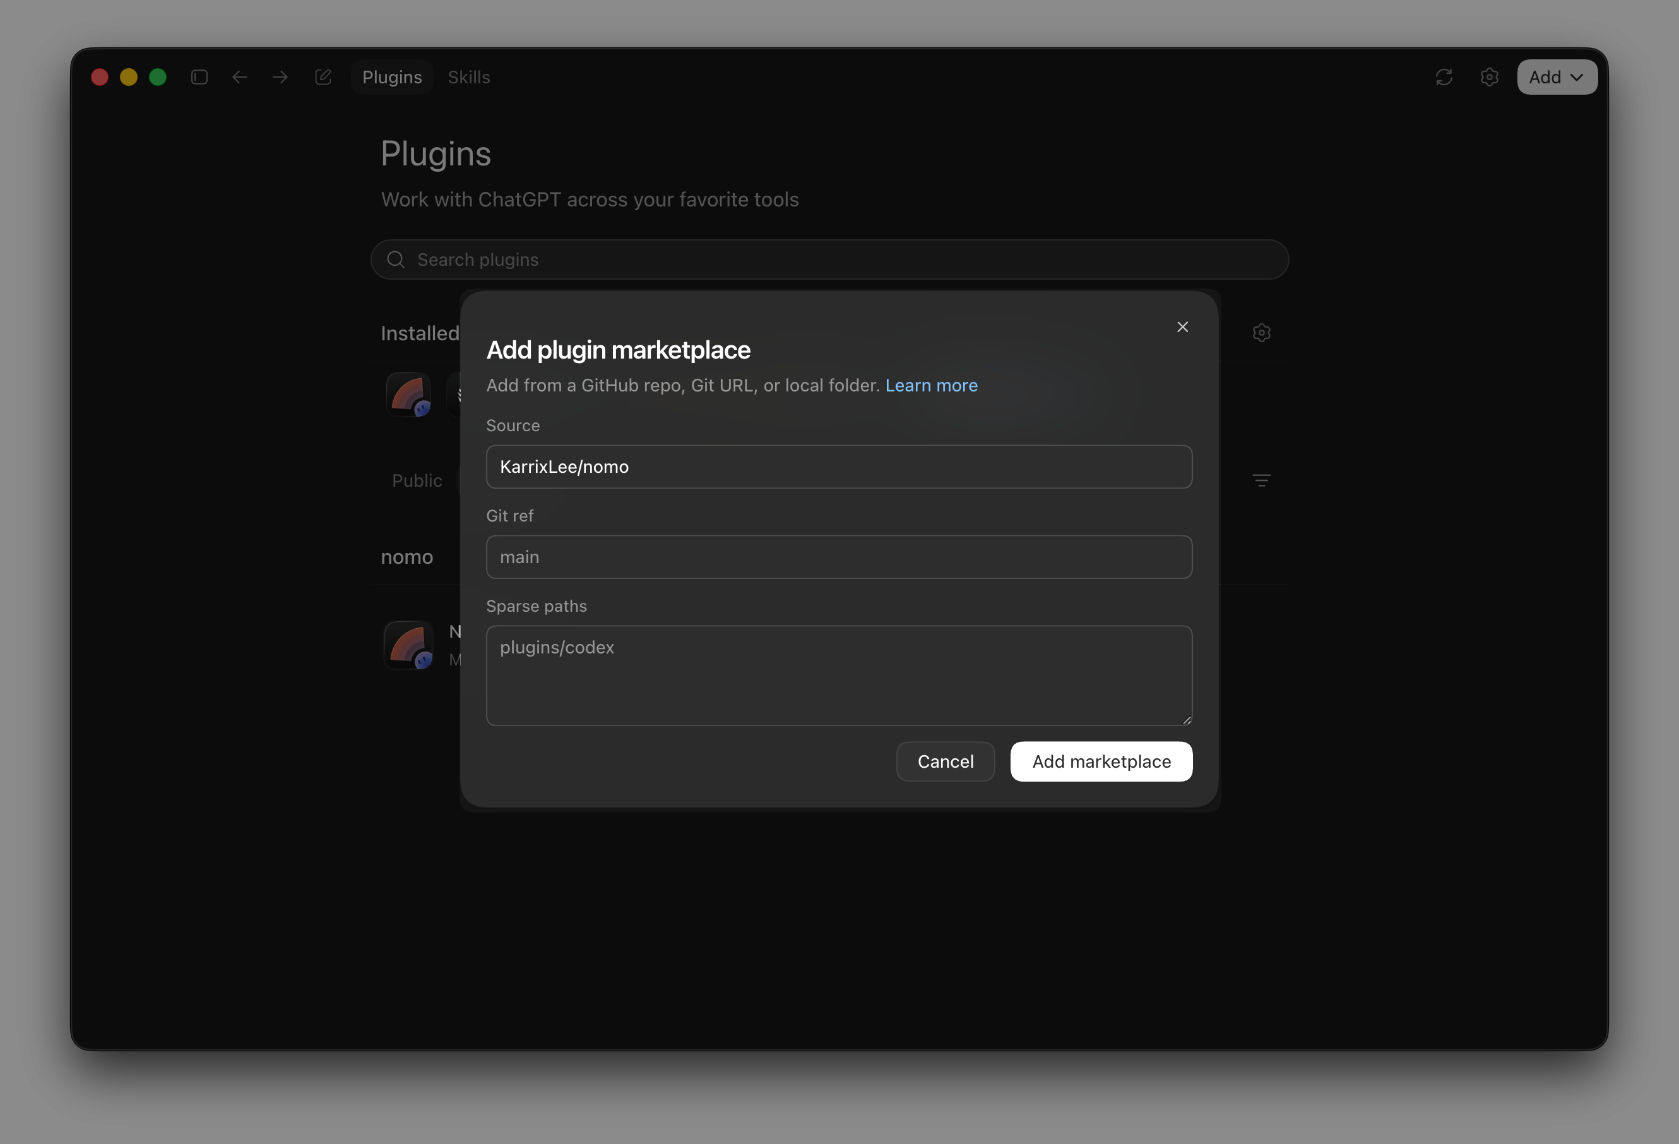Open the Learn more link

coord(931,385)
